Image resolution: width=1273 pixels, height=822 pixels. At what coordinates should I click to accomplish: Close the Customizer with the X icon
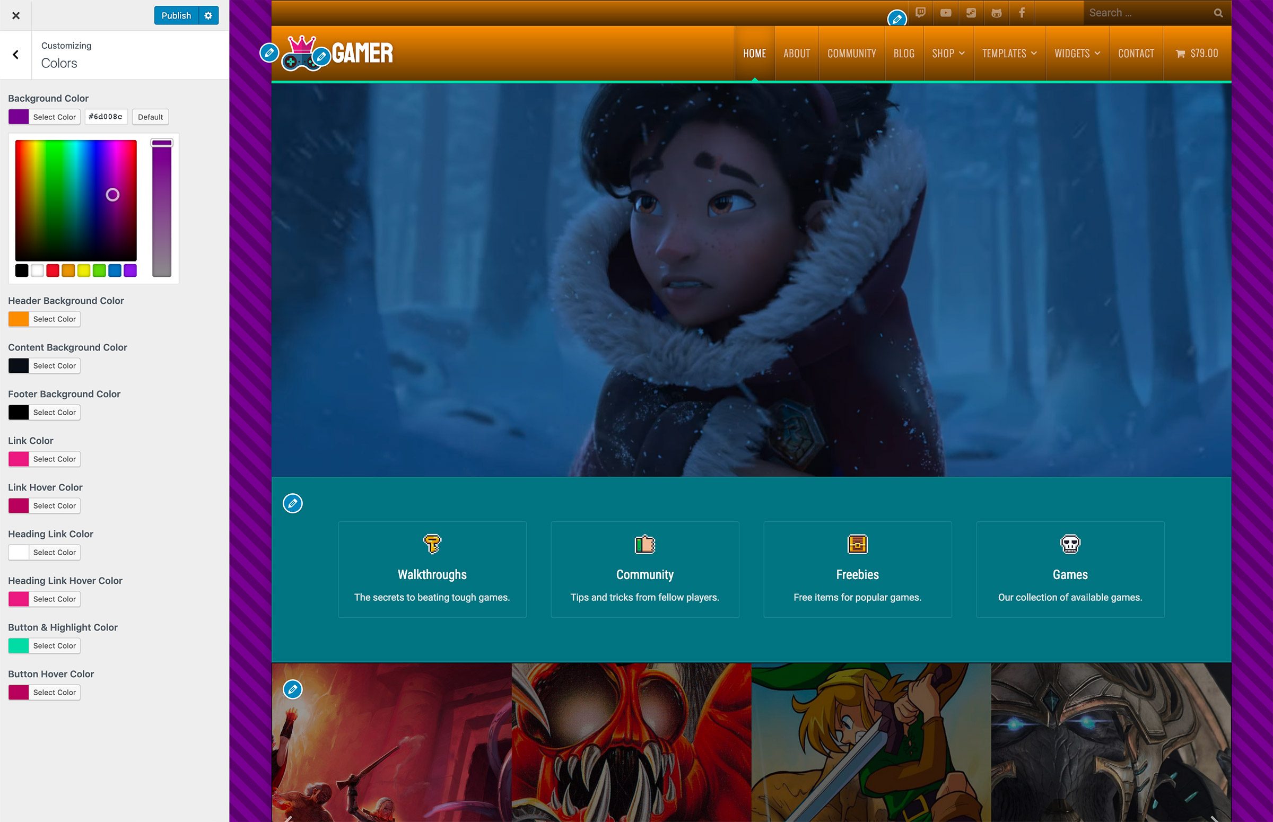tap(16, 15)
